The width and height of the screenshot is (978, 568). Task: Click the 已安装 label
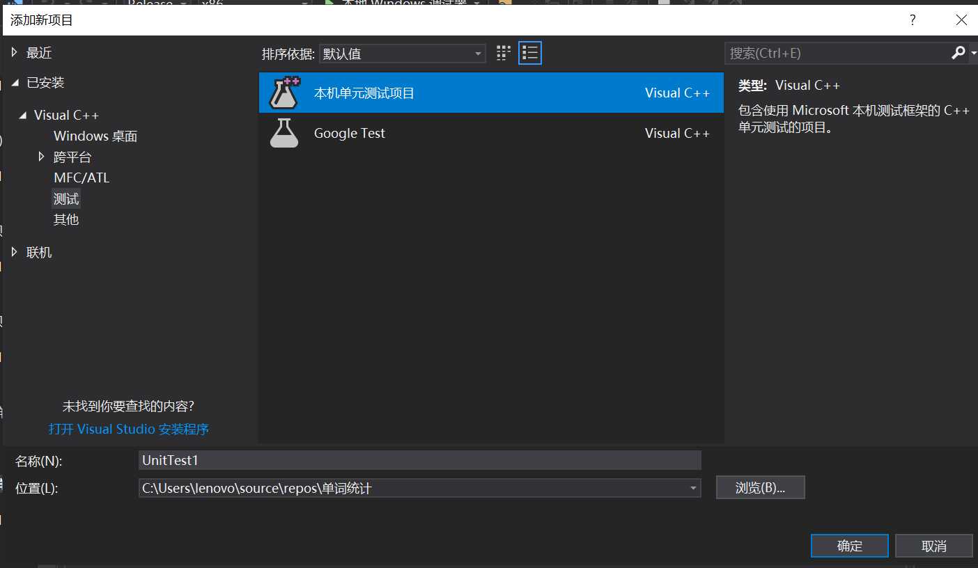45,83
